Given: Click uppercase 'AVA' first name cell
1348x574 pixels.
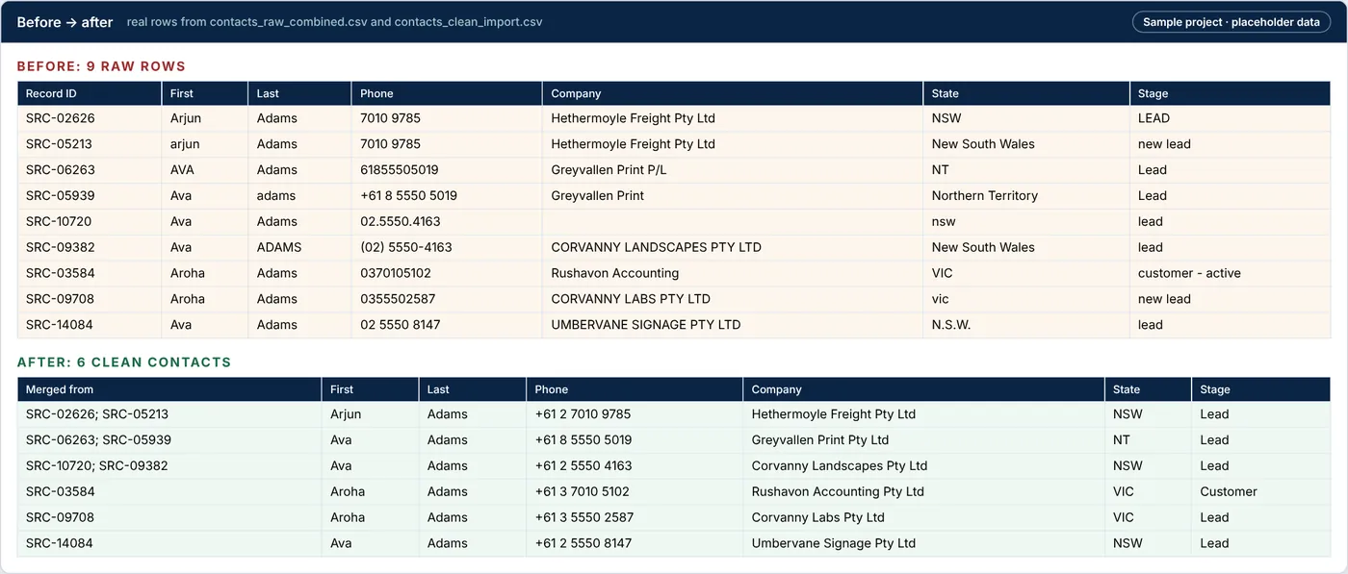Looking at the screenshot, I should click(205, 170).
